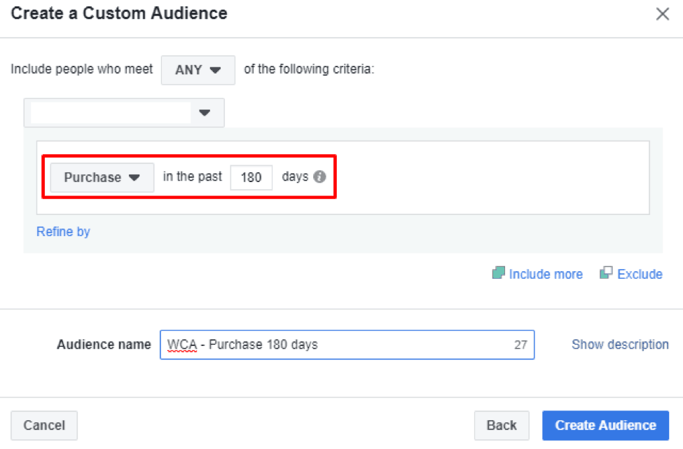Click the Include more stacked-squares icon
683x449 pixels.
498,274
